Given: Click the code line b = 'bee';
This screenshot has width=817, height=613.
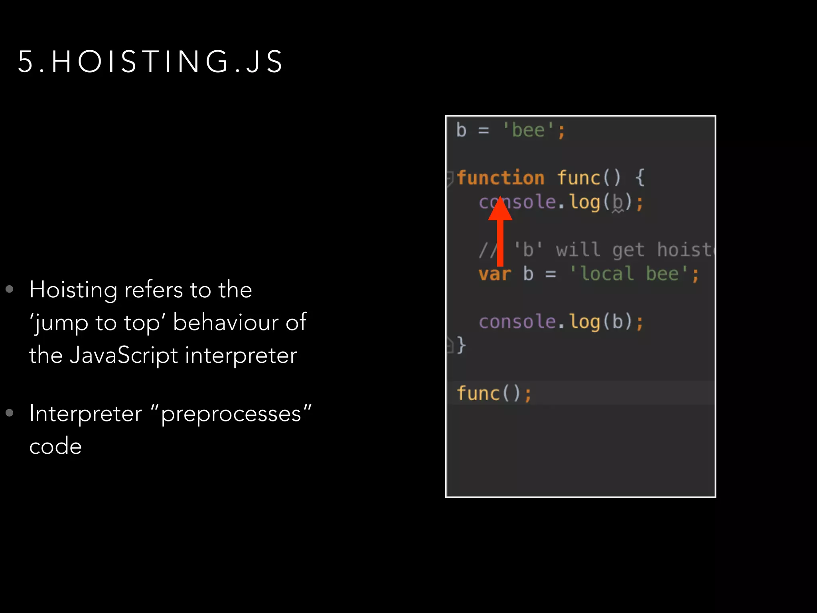Looking at the screenshot, I should (511, 131).
